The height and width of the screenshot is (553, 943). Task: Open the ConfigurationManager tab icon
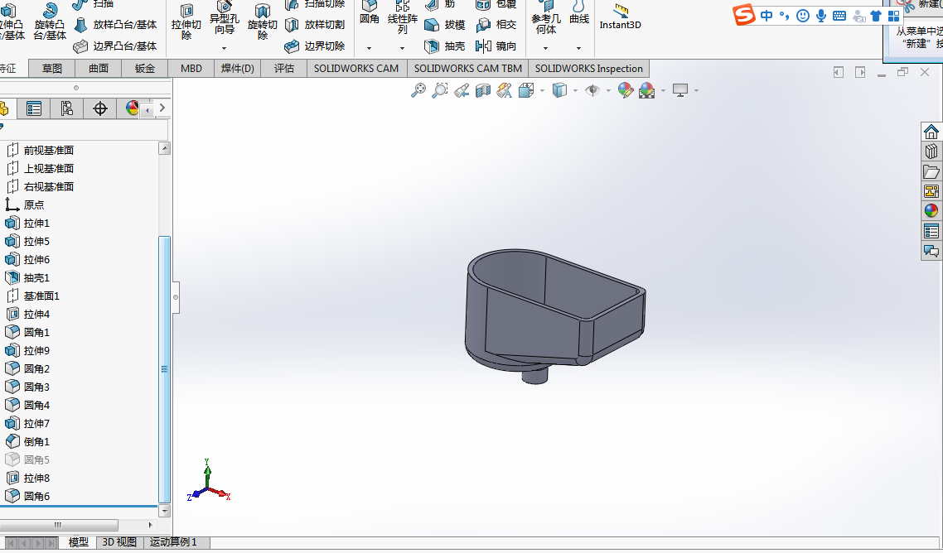click(67, 108)
